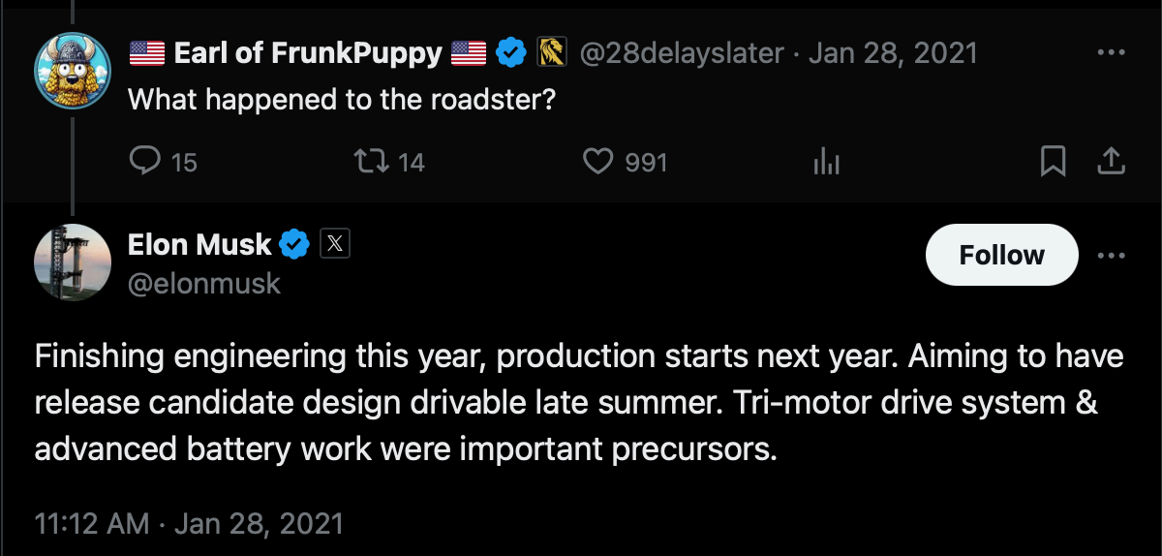The width and height of the screenshot is (1162, 556).
Task: Click Elon Musk's blue verified badge
Action: 294,244
